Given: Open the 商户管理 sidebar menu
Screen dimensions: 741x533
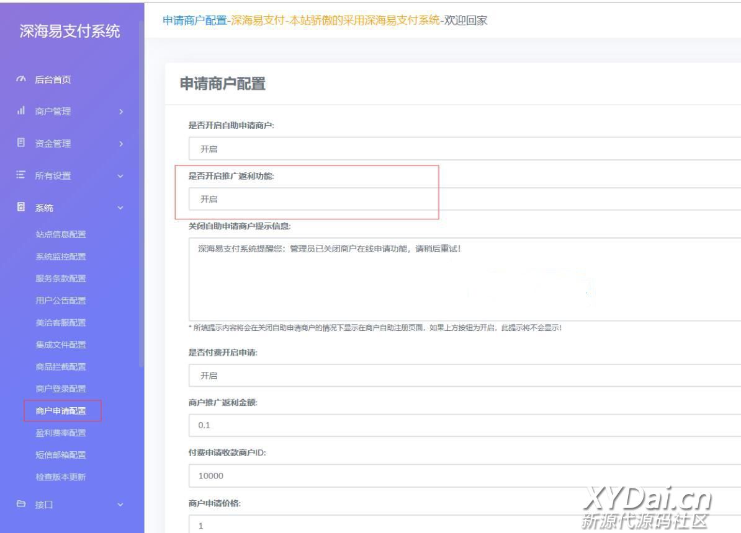Looking at the screenshot, I should click(53, 112).
